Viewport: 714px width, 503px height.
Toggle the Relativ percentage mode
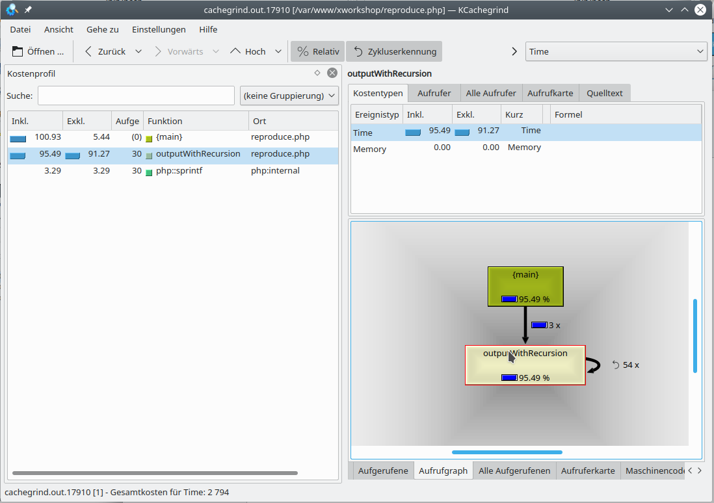click(318, 51)
